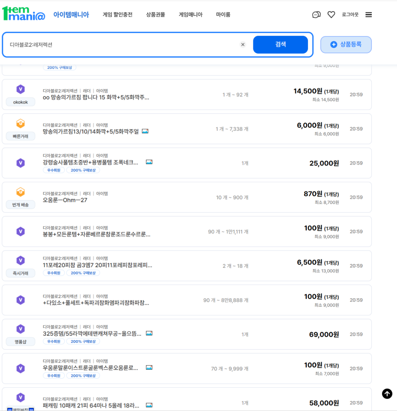Open the 오움룬—Ohm—27 listing
Viewport: 397px width, 411px height.
[65, 200]
